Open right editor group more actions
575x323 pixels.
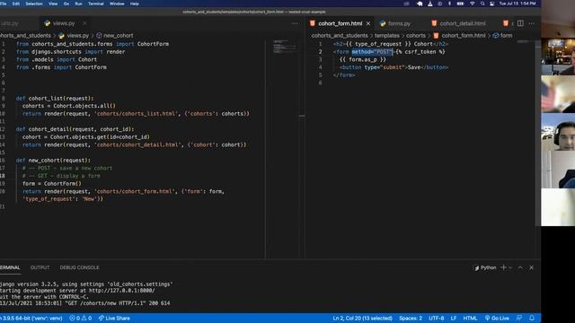tap(531, 23)
